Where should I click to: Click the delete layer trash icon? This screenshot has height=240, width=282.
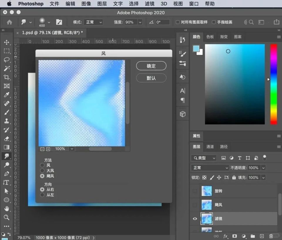(x=271, y=236)
